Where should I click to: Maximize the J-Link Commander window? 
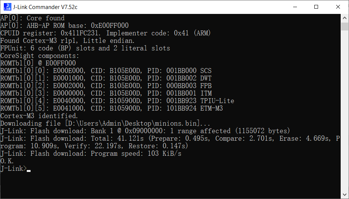[x=316, y=7]
